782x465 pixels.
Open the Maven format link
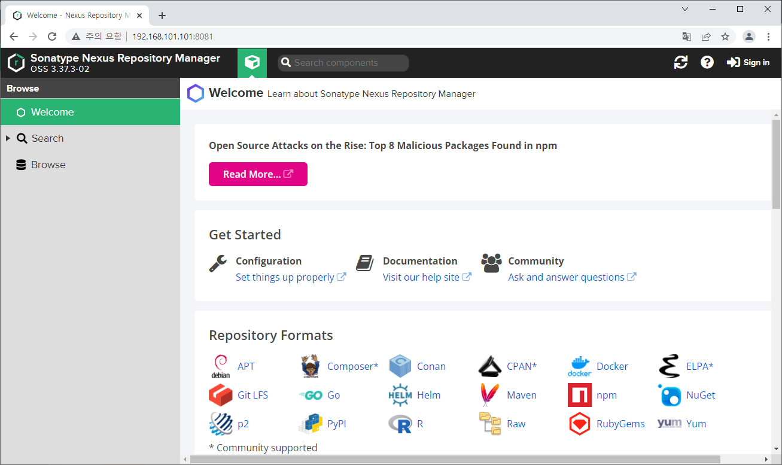[x=522, y=395]
